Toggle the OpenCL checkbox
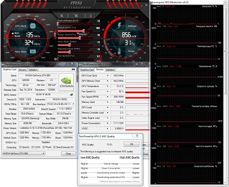The image size is (229, 187). pos(20,147)
